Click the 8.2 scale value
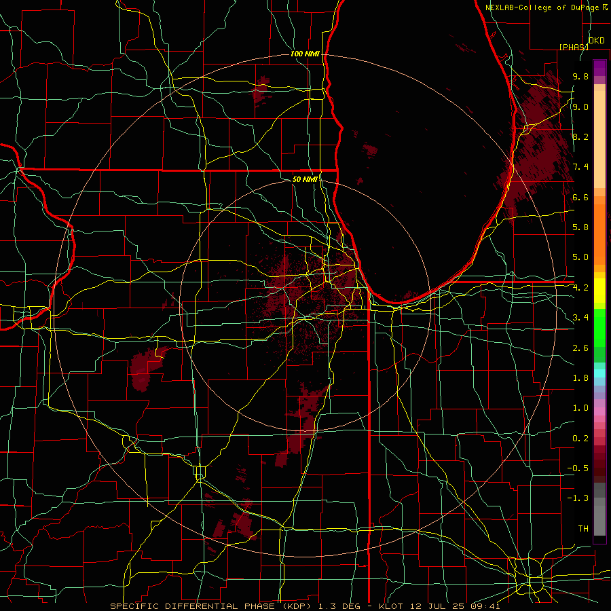The width and height of the screenshot is (611, 611). tap(580, 136)
